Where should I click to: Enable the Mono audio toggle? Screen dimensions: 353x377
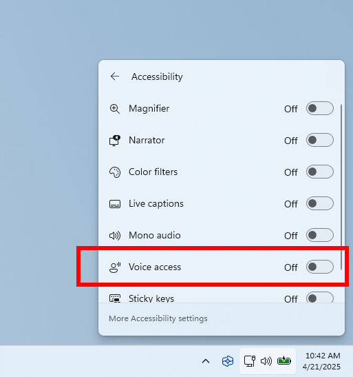pos(320,235)
